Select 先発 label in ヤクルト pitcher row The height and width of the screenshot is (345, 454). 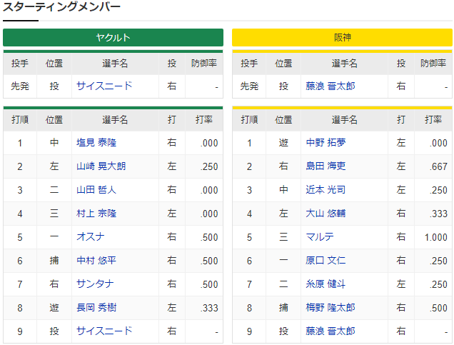[20, 86]
